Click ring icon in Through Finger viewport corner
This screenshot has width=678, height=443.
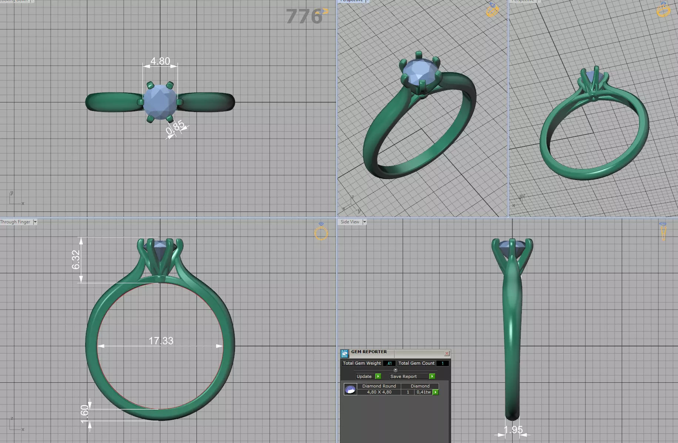click(321, 231)
